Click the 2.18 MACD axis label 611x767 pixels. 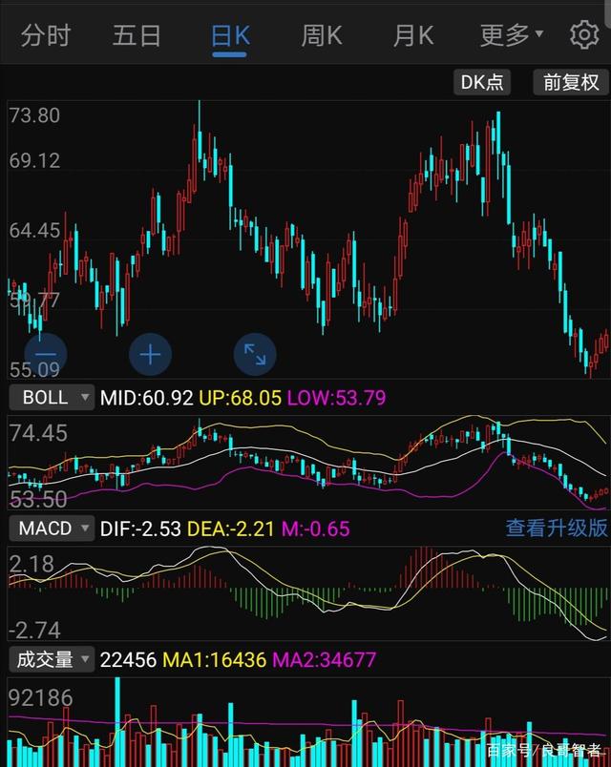tap(32, 565)
